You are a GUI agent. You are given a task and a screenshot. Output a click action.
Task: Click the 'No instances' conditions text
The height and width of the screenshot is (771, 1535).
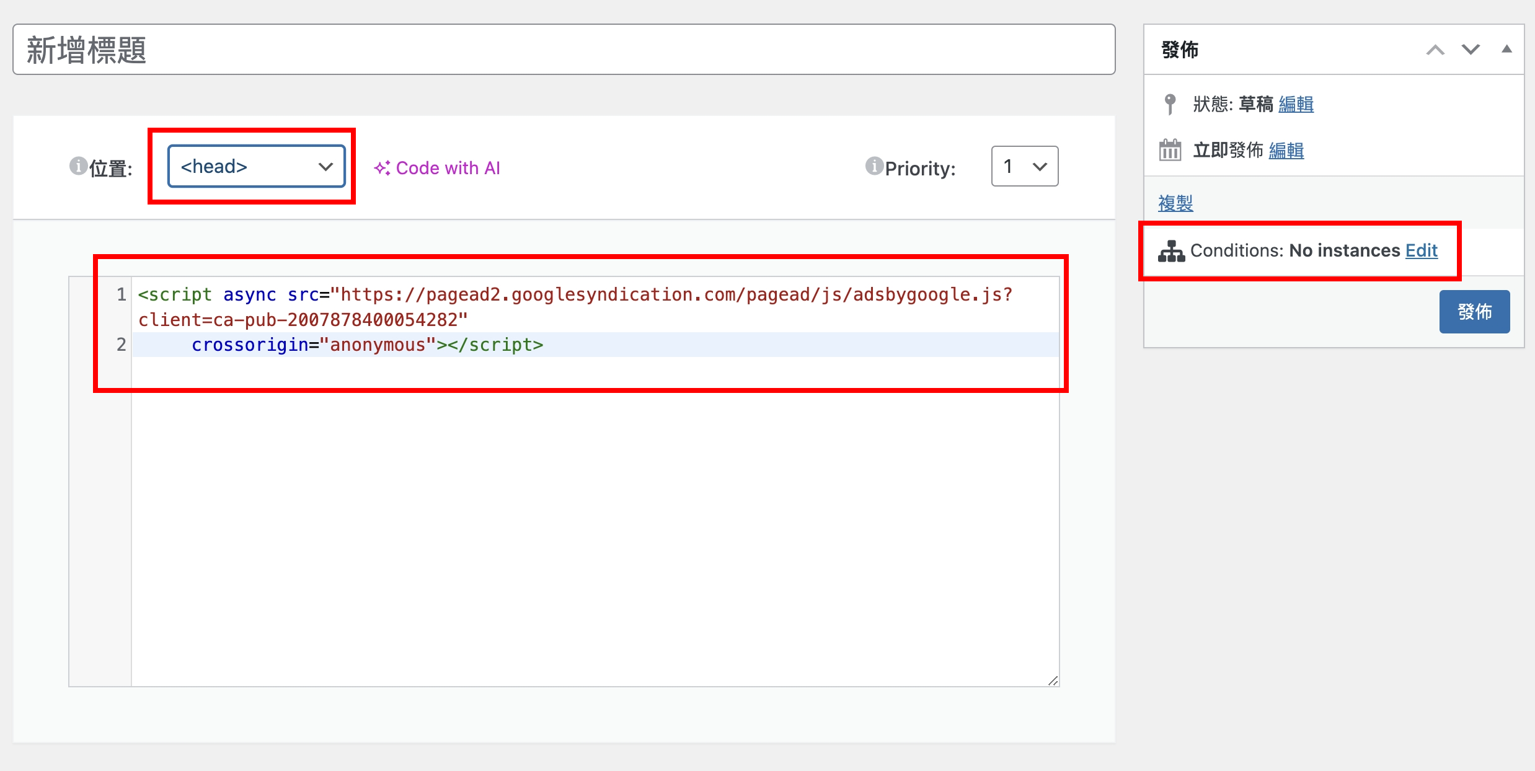[1344, 250]
